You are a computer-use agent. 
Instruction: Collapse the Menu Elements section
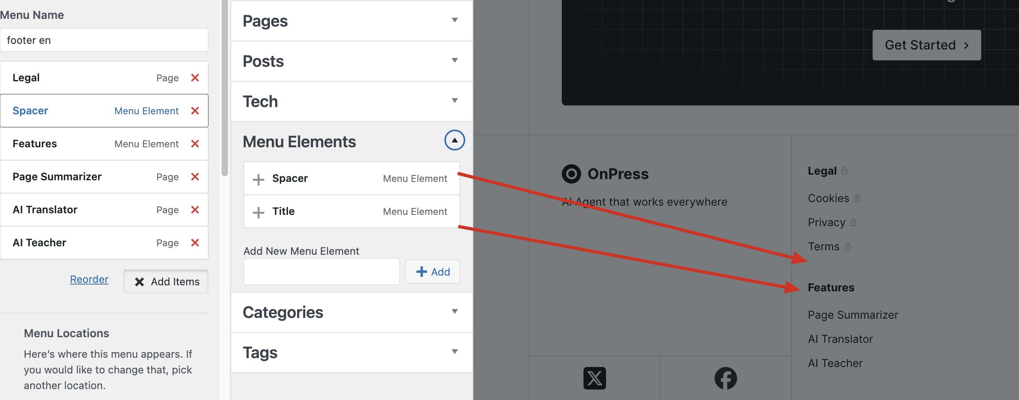(x=454, y=140)
